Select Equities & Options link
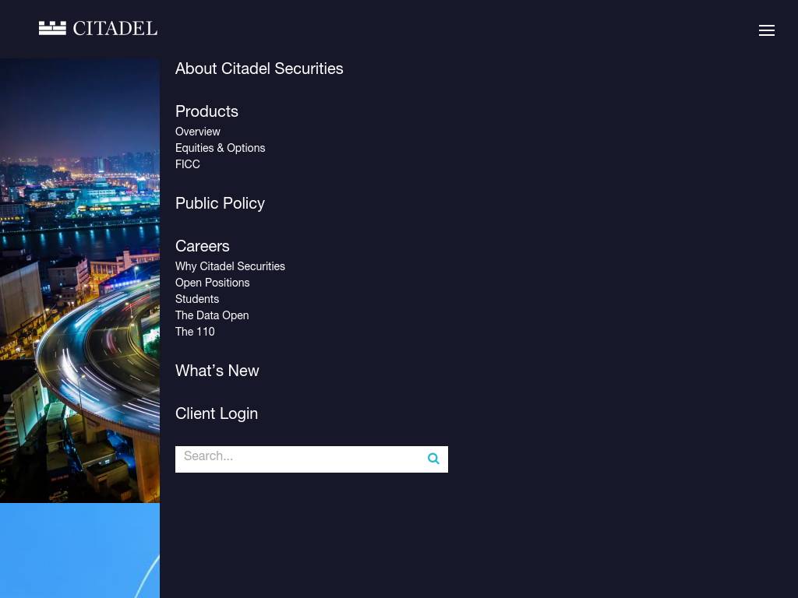 (220, 149)
